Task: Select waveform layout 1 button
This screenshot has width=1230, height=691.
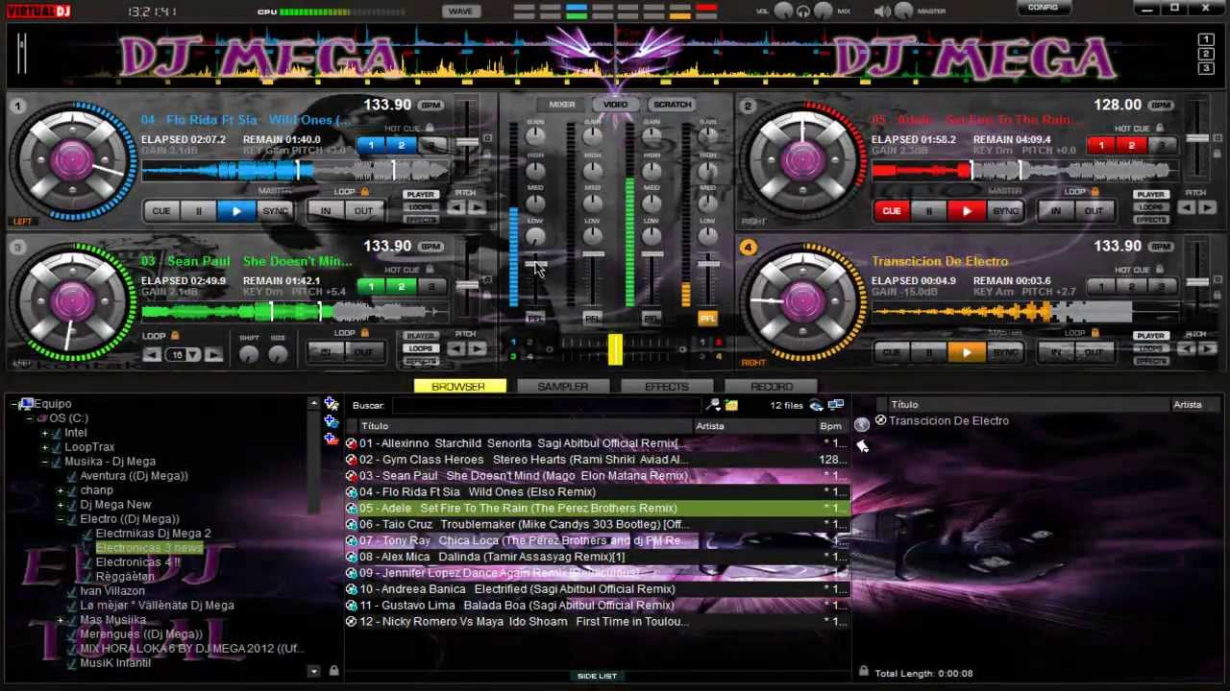Action: (x=1206, y=39)
